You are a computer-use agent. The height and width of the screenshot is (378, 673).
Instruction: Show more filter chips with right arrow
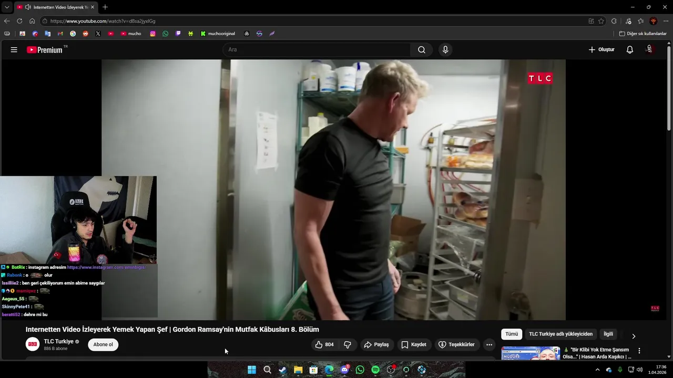click(x=634, y=336)
